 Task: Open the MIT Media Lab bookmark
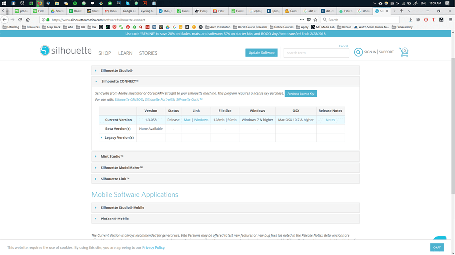tap(322, 27)
